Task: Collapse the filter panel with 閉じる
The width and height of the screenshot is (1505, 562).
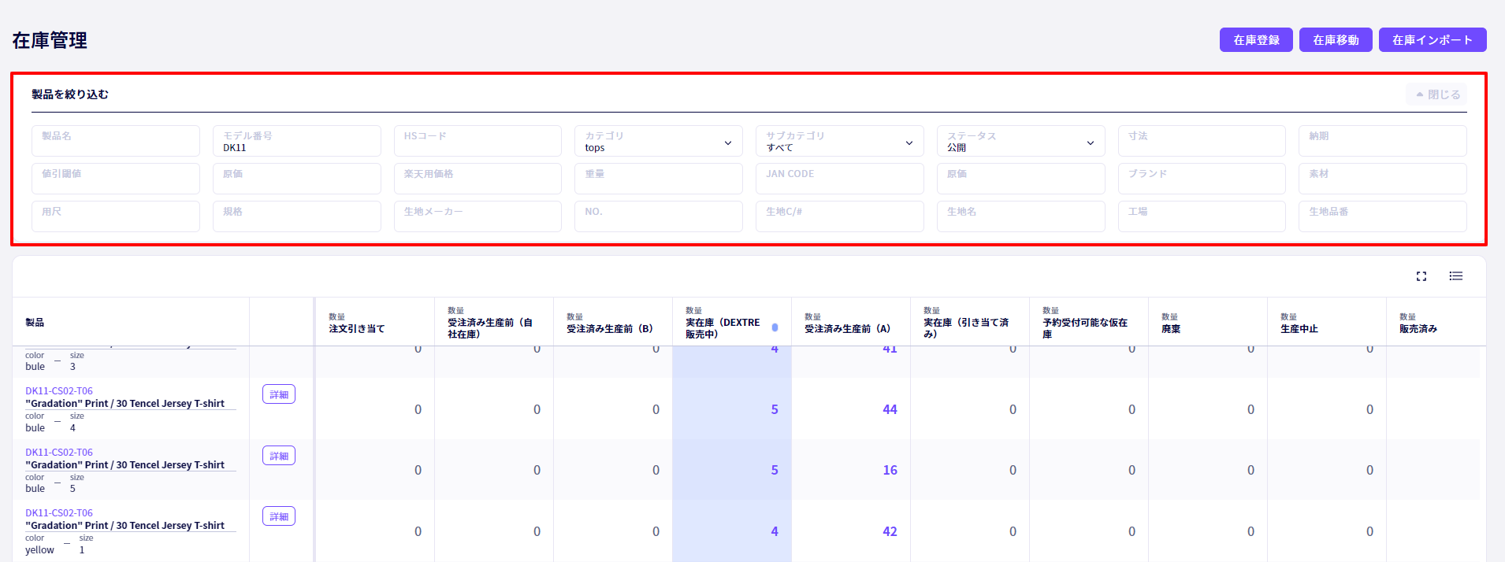Action: (x=1436, y=94)
